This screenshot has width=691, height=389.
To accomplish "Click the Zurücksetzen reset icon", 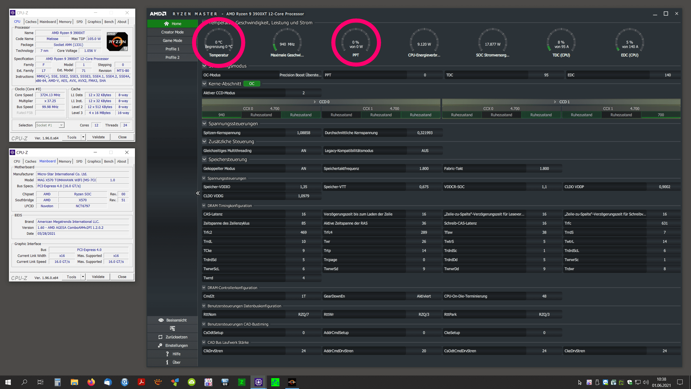I will pos(160,337).
